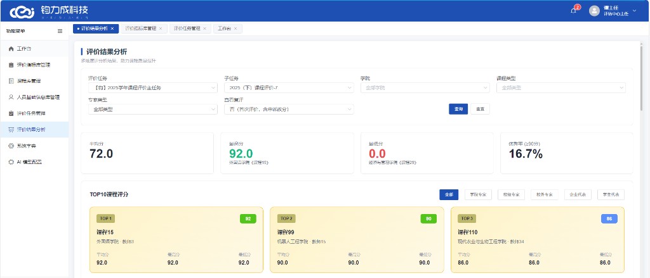Open 评价任务管理 in the sidebar menu
Viewport: 650px width, 278px height.
point(34,113)
